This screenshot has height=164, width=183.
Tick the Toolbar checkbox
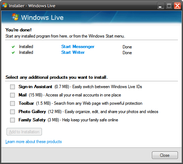coord(12,103)
